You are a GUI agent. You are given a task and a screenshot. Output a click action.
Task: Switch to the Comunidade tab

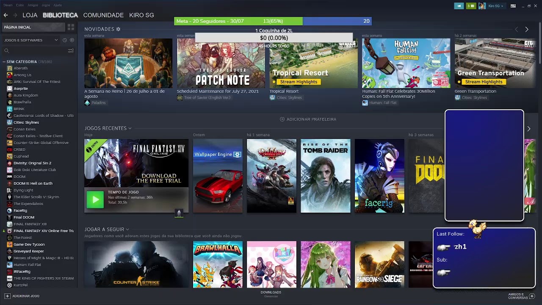tap(103, 15)
